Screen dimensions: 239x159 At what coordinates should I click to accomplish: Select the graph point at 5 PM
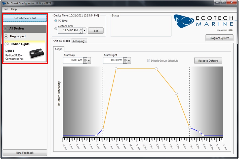coord(176,93)
